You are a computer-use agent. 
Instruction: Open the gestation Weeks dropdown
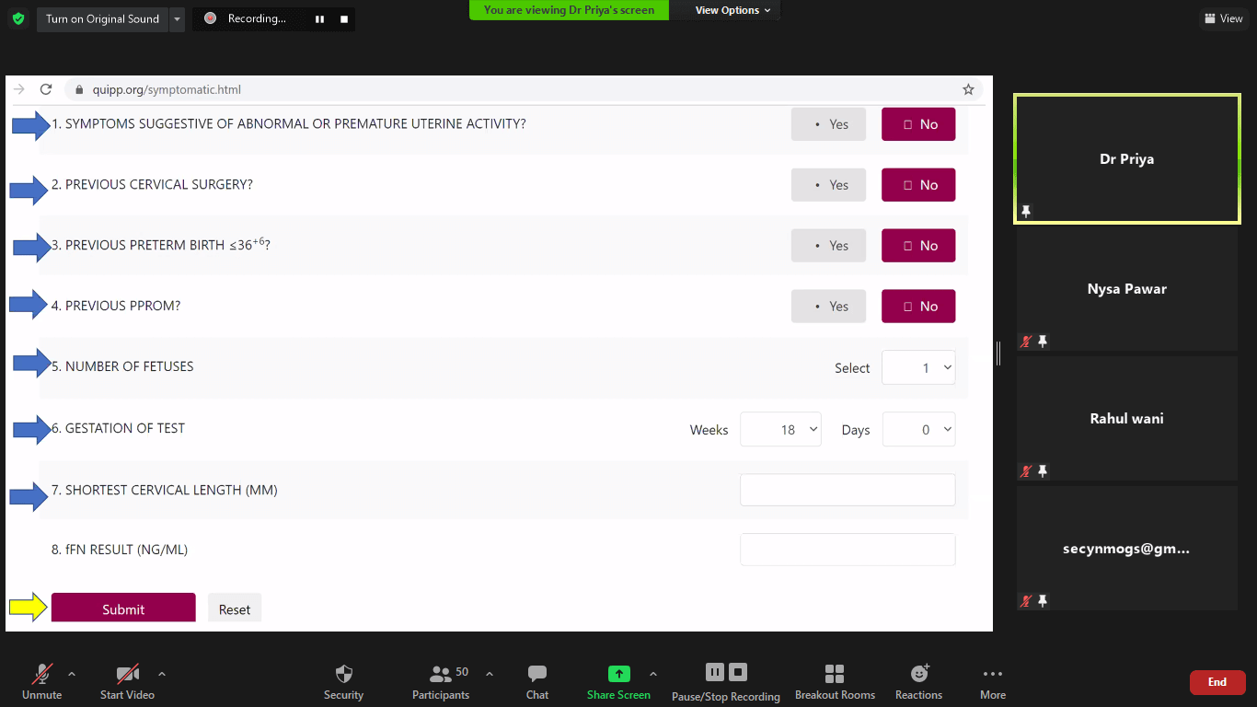click(x=780, y=430)
